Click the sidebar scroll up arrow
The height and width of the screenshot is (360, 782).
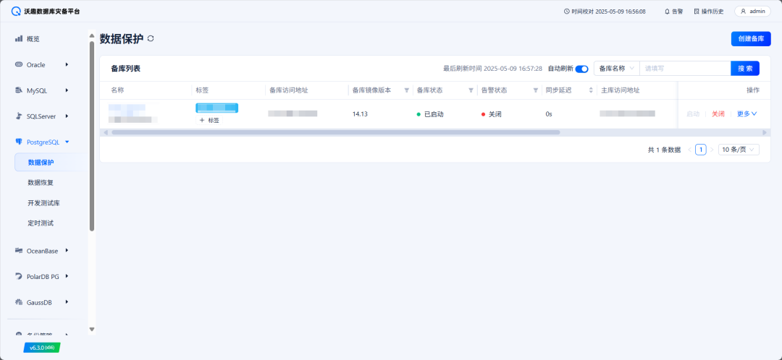click(92, 35)
